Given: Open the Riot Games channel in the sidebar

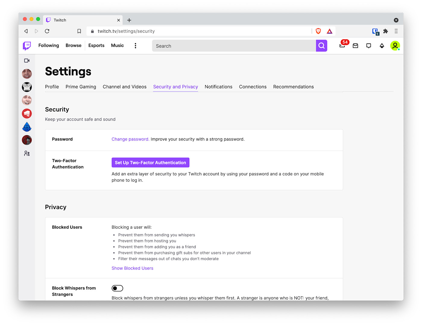Looking at the screenshot, I should click(x=27, y=114).
